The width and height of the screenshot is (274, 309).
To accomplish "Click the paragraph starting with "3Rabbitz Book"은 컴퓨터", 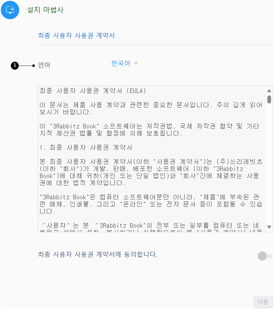I will click(151, 204).
